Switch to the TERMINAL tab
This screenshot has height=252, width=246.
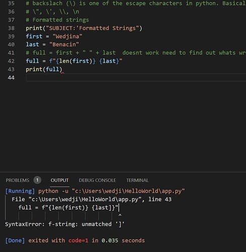[x=137, y=180]
